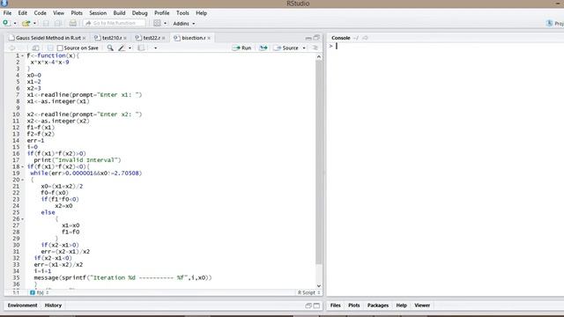Focus the Go to file/function field
The width and height of the screenshot is (564, 317).
(115, 23)
